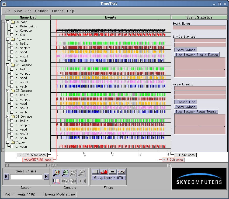Collapse the 05_Sum tree node
The image size is (229, 199).
pos(8,142)
